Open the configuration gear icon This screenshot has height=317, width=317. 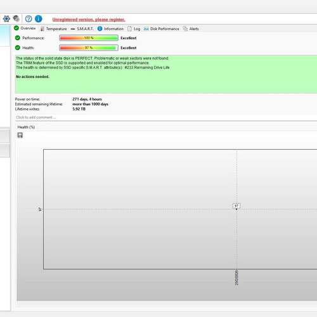click(6, 19)
